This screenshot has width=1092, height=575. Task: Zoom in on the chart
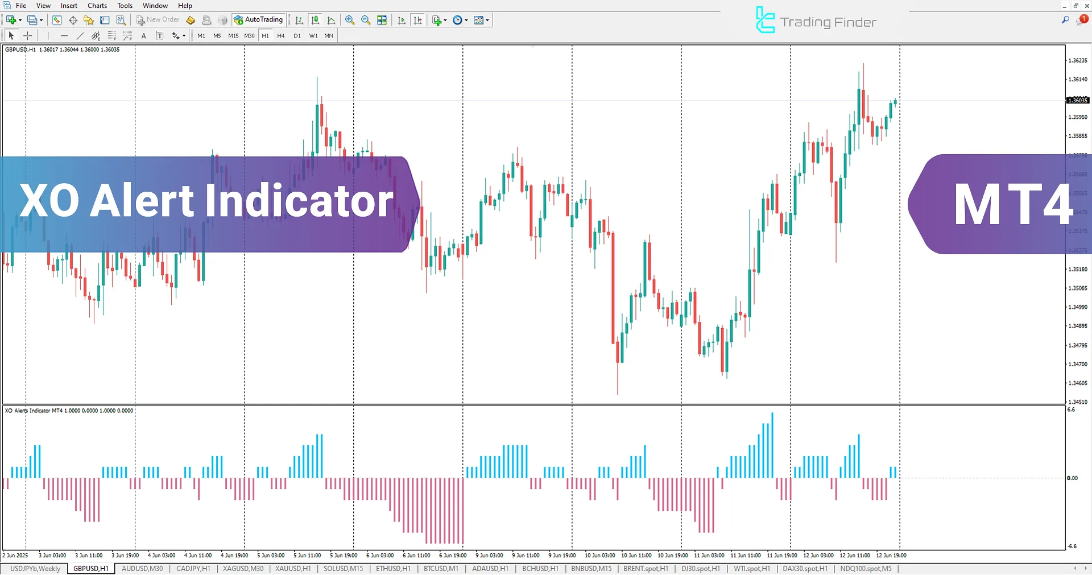(x=350, y=20)
